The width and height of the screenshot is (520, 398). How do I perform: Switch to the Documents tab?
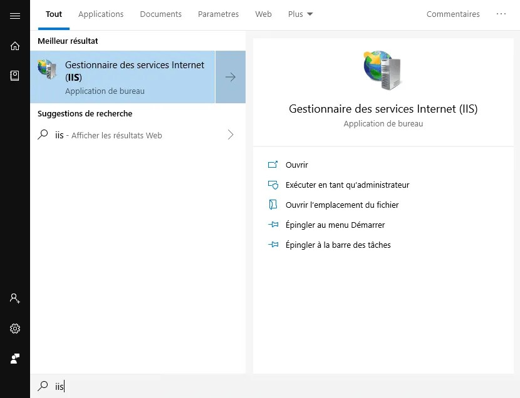pyautogui.click(x=160, y=14)
